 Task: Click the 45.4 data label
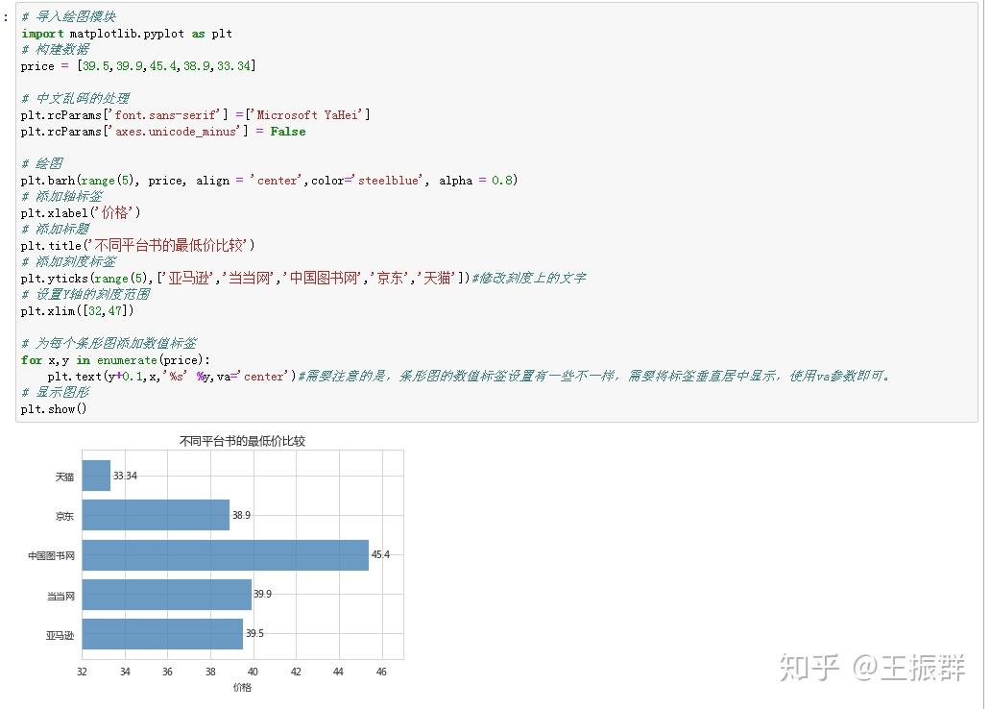379,555
